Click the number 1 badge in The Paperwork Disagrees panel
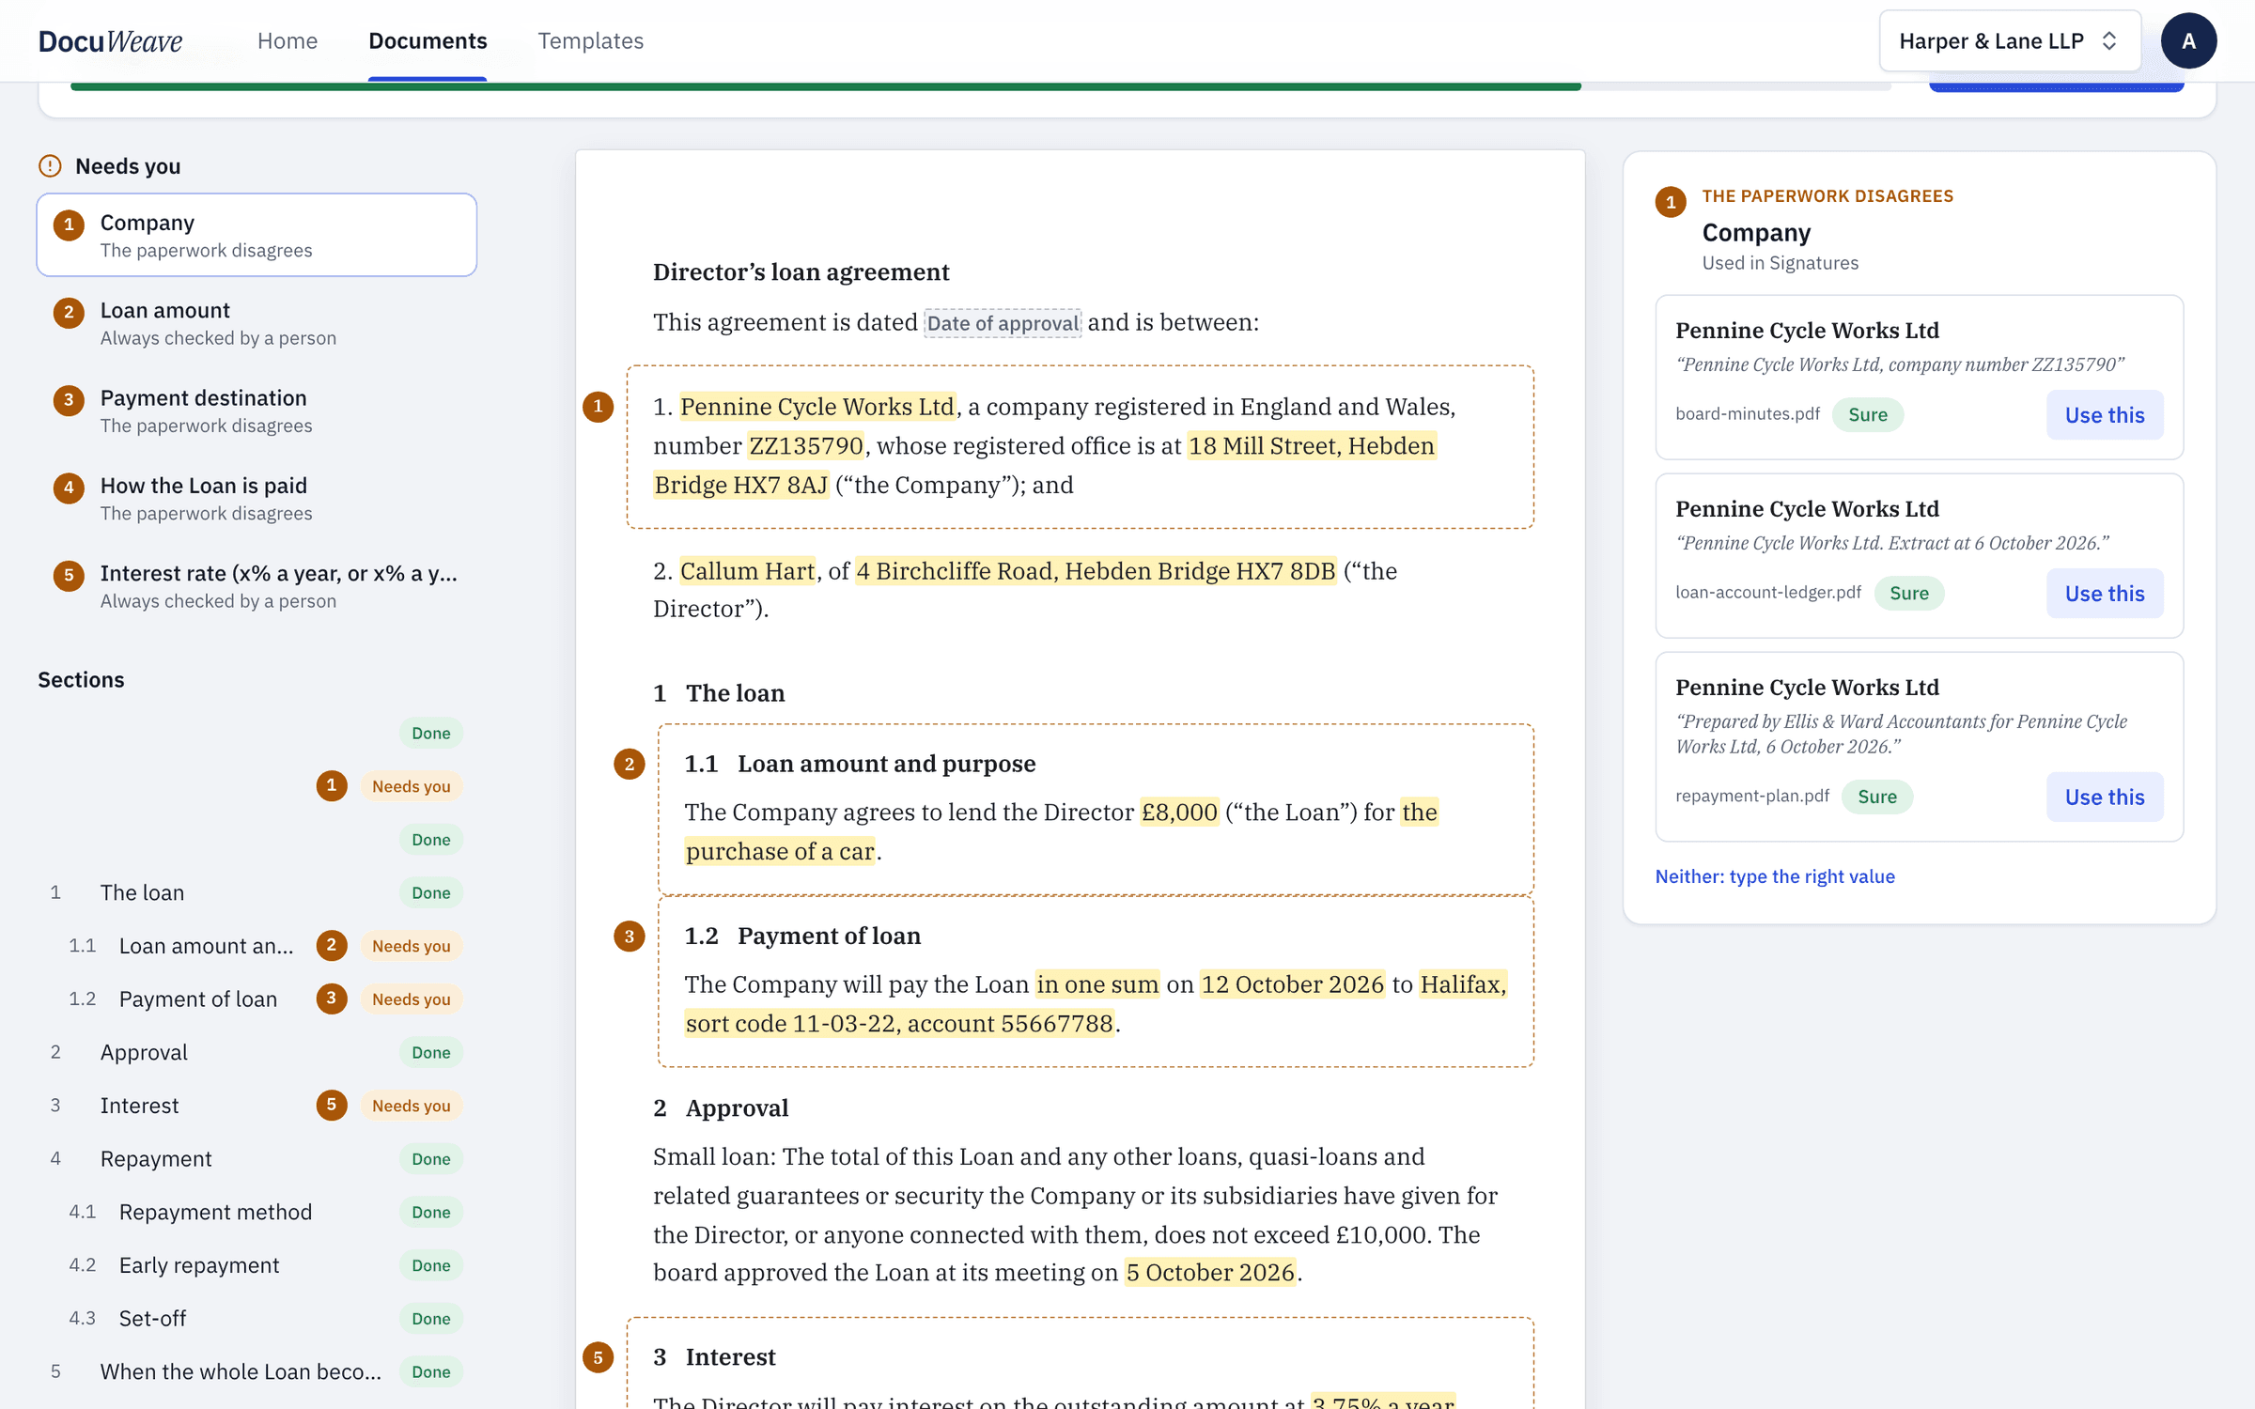Viewport: 2255px width, 1409px height. click(1670, 202)
